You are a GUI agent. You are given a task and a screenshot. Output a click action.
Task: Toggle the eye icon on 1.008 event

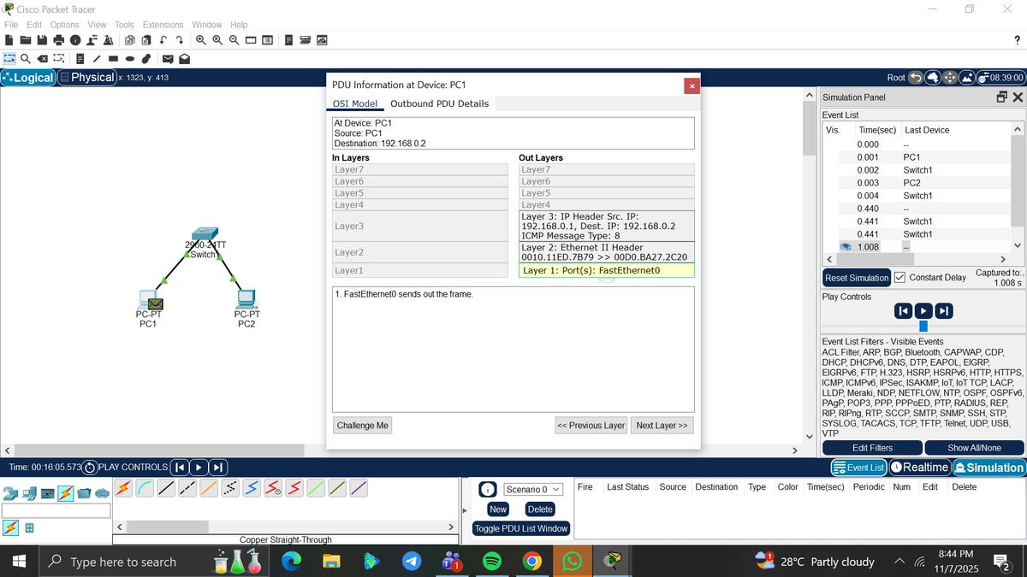click(845, 246)
